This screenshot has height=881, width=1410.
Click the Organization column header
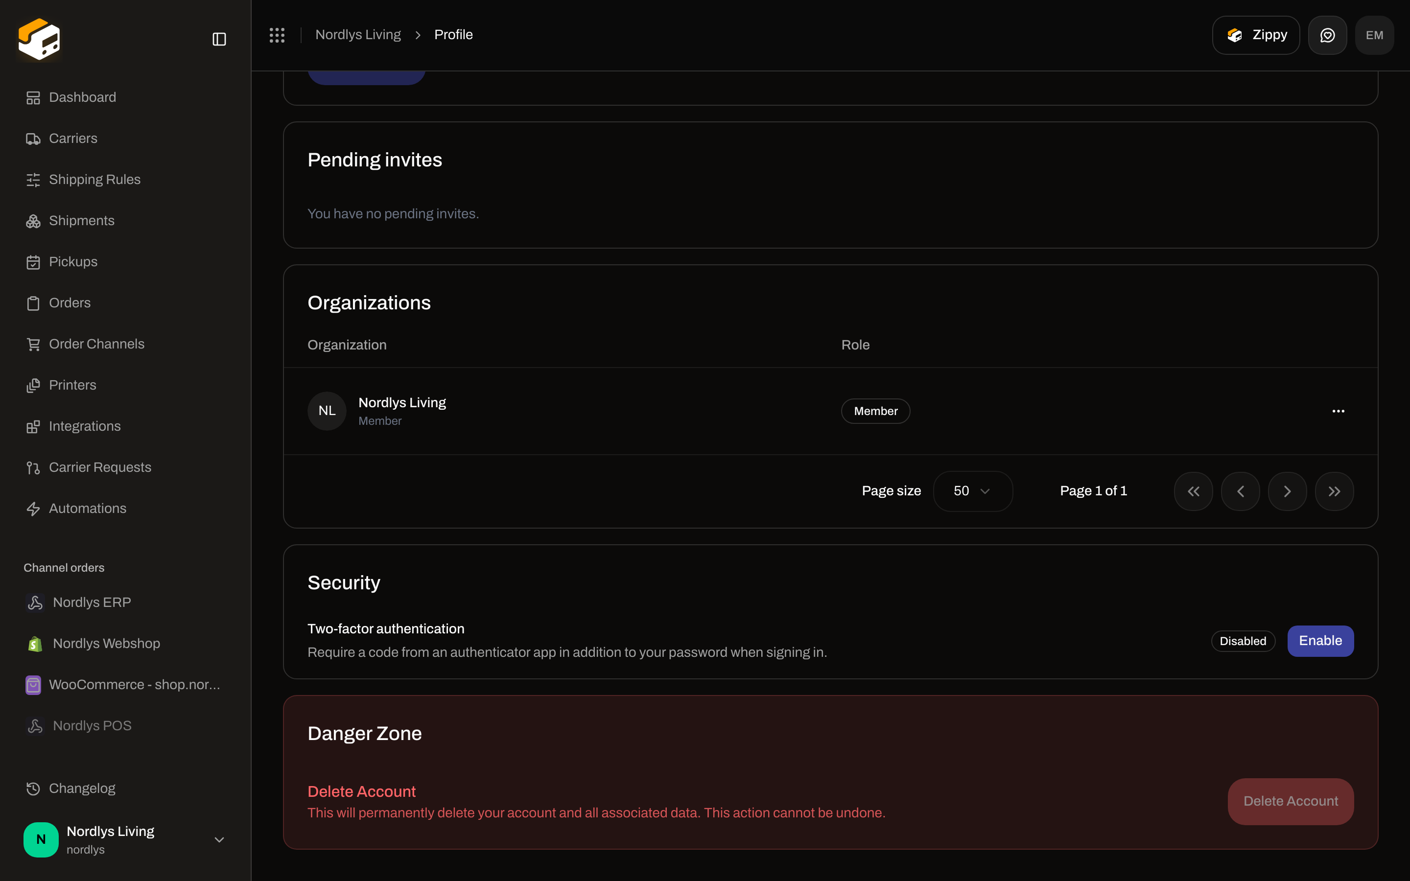347,345
